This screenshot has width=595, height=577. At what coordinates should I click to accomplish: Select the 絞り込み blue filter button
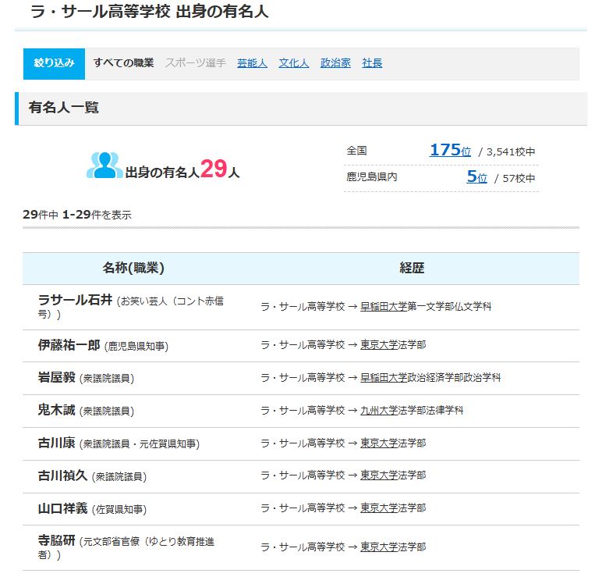click(x=54, y=63)
